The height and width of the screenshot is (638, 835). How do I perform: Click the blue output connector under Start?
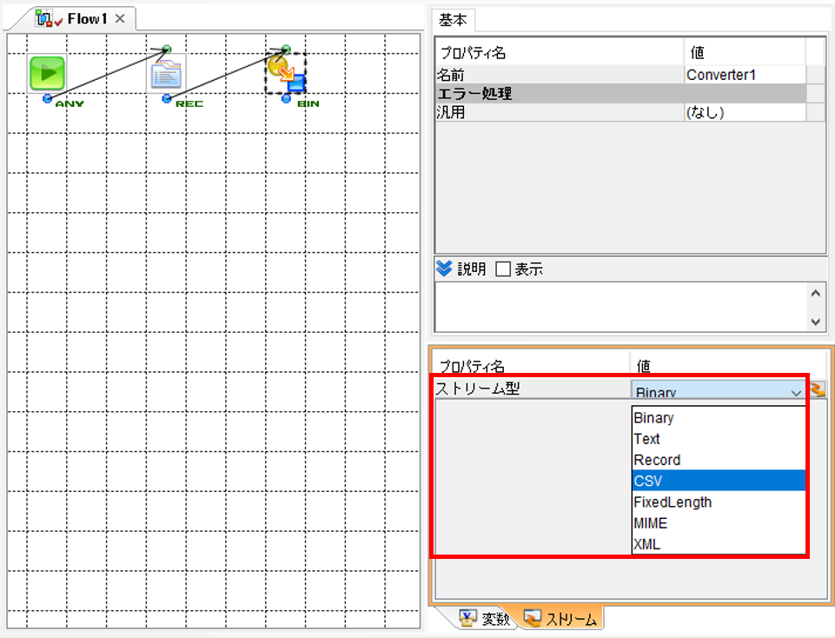(x=48, y=98)
